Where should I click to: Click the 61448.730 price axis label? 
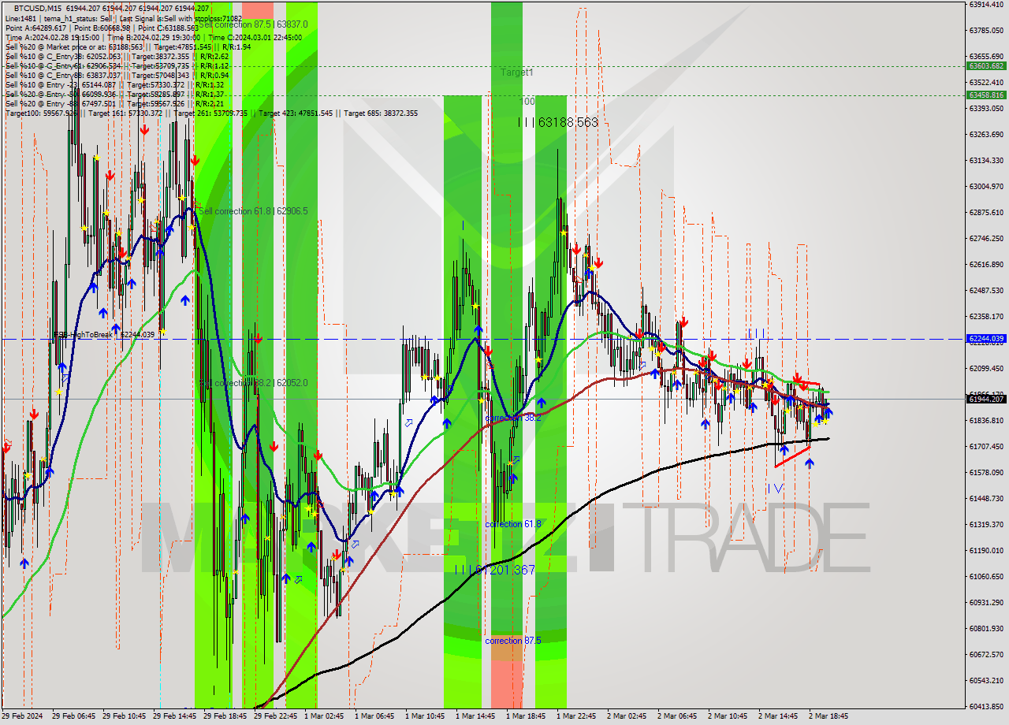[985, 499]
